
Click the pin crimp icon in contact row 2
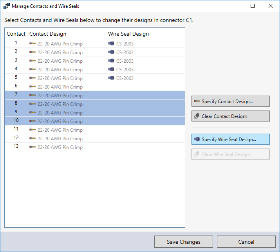tap(33, 52)
